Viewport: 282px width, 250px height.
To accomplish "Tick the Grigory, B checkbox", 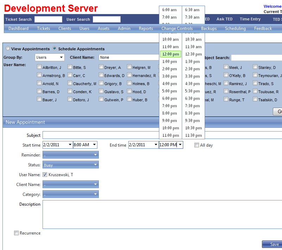I will pos(101,83).
